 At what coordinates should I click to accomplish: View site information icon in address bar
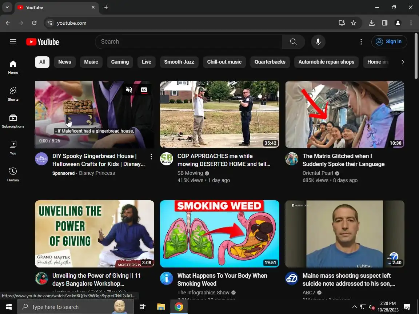tap(50, 23)
